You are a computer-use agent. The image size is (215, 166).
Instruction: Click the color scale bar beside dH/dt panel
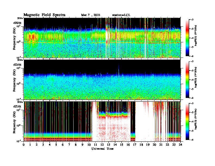187,38
